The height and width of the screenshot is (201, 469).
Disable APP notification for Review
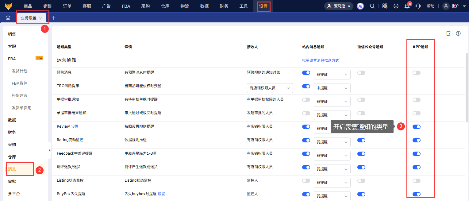coord(416,127)
